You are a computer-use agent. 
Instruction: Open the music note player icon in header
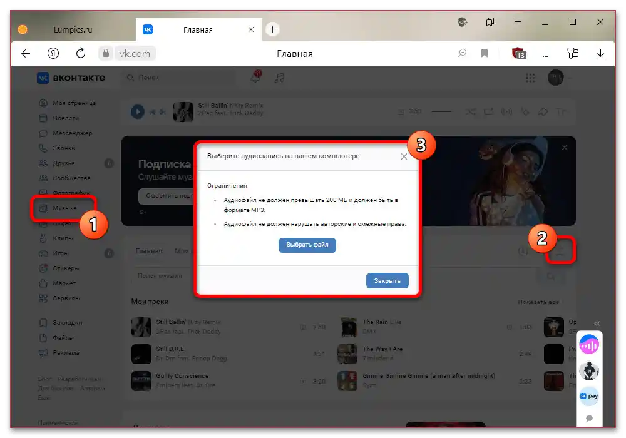(x=279, y=78)
